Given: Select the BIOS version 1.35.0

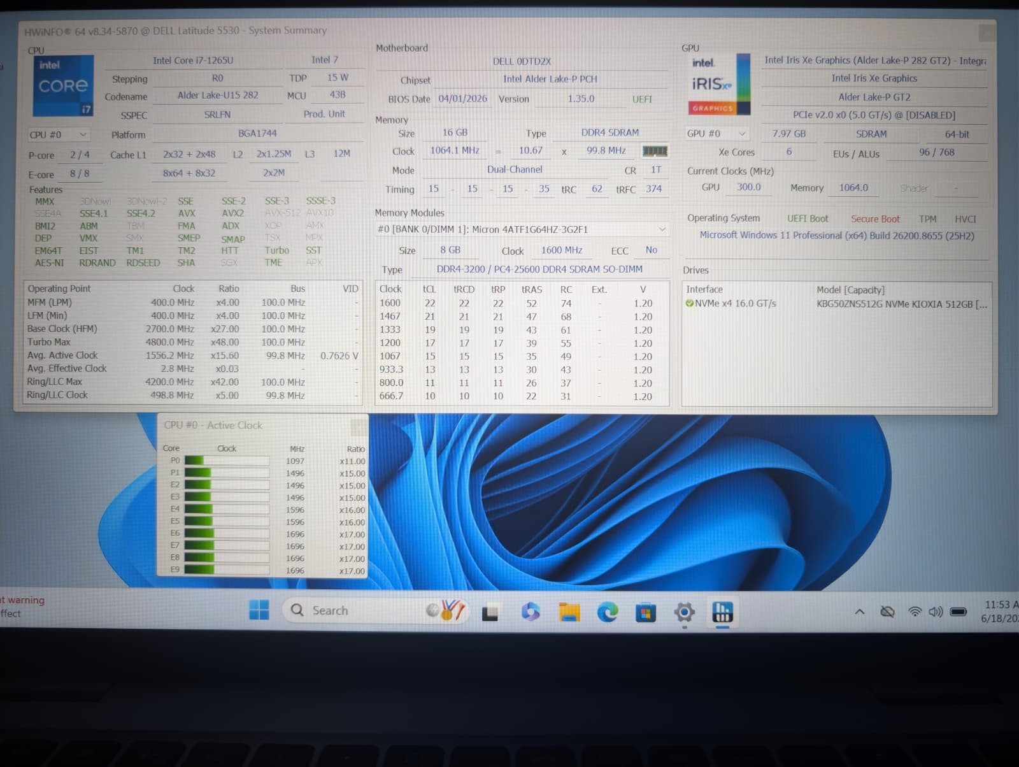Looking at the screenshot, I should (x=580, y=99).
